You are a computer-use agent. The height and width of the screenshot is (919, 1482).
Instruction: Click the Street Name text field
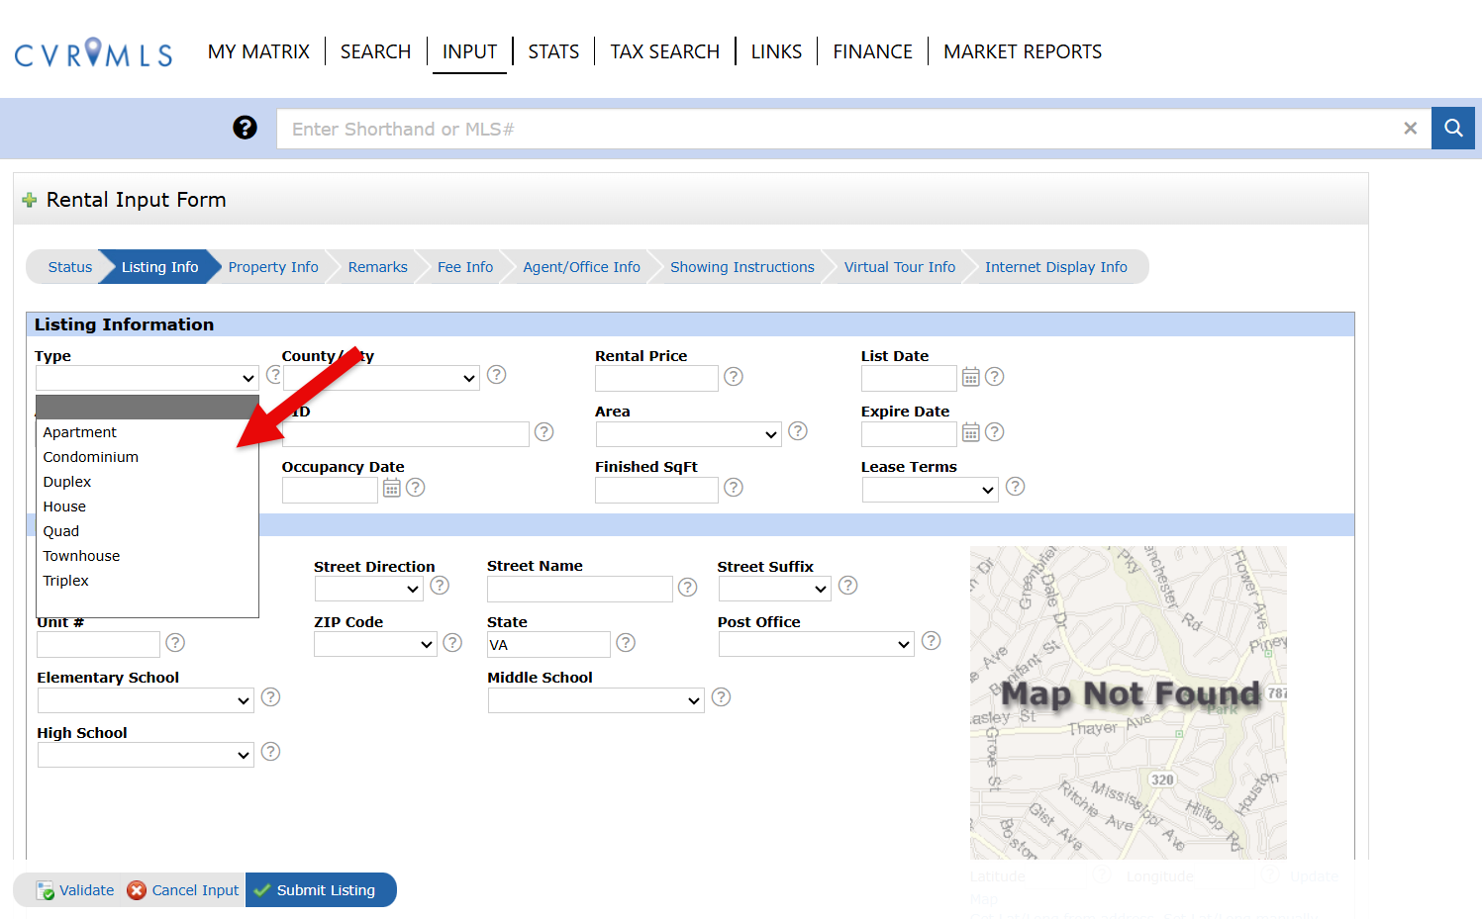[580, 589]
